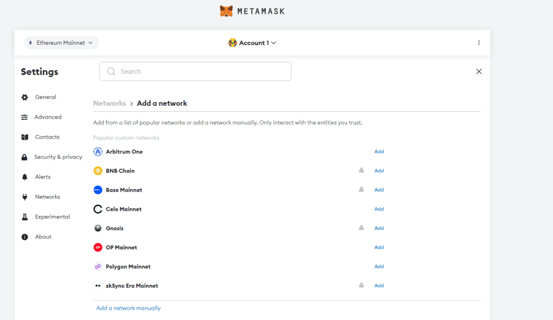Viewport: 553px width, 320px height.
Task: Click the MetaMask fox logo
Action: 226,11
